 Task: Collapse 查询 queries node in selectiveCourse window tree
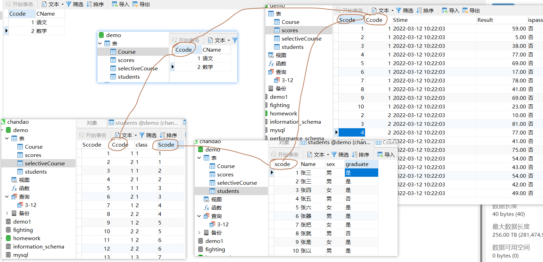(x=7, y=197)
